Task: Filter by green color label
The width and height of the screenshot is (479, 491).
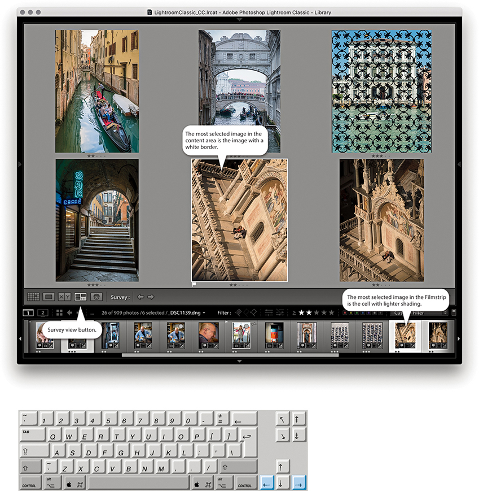Action: [x=357, y=312]
